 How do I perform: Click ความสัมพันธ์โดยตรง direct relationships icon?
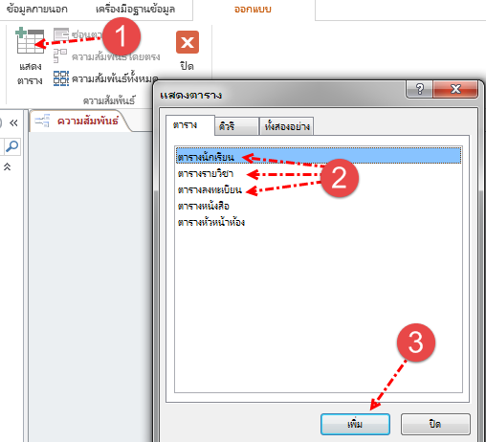(x=60, y=55)
